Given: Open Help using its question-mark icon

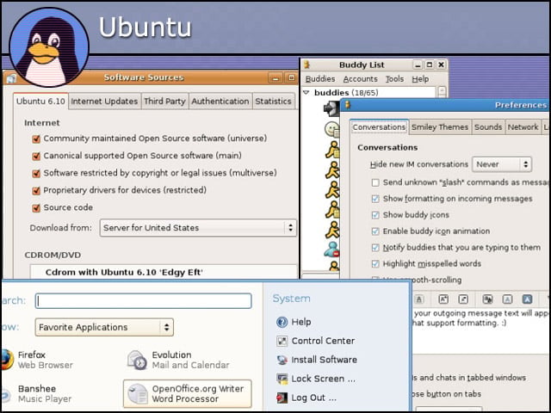Looking at the screenshot, I should click(x=282, y=322).
